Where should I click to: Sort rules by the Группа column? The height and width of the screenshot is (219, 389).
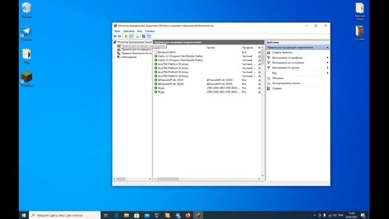click(x=211, y=47)
